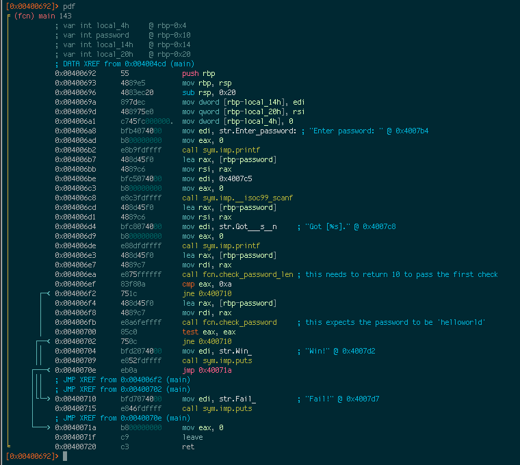Click 'mov dword [rbp-local_14h], edi' line
This screenshot has height=465, width=520.
pyautogui.click(x=244, y=103)
